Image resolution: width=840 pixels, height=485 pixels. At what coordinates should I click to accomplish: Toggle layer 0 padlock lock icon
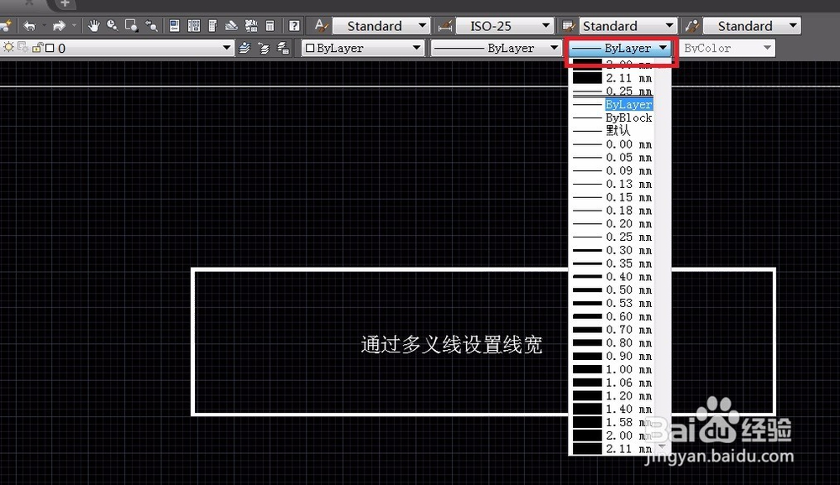[37, 48]
